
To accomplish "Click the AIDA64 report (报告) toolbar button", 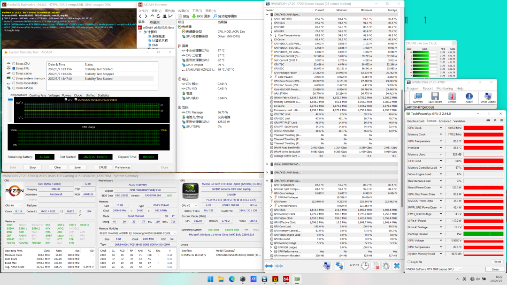I will [x=184, y=16].
